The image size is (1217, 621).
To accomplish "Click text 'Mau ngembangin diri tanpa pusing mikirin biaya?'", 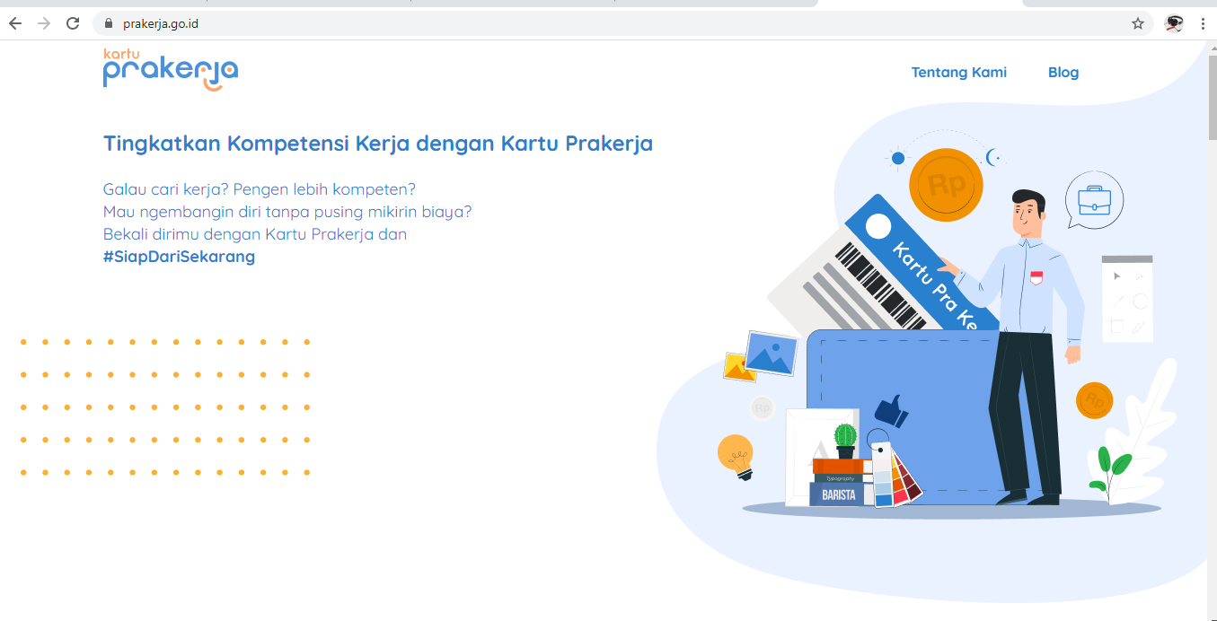I will 287,213.
